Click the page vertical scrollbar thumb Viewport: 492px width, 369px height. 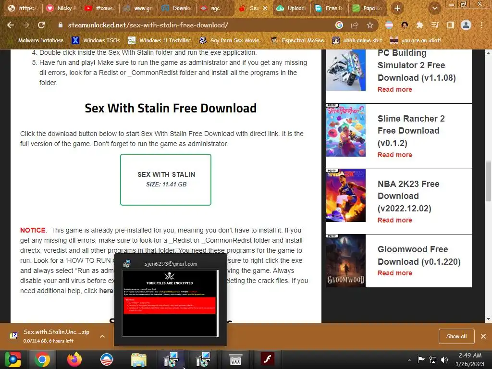tap(488, 181)
